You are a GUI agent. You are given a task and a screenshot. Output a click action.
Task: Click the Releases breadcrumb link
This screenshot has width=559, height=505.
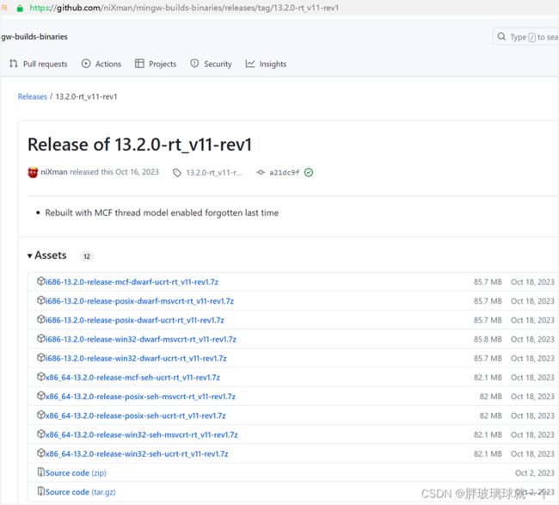pyautogui.click(x=33, y=96)
